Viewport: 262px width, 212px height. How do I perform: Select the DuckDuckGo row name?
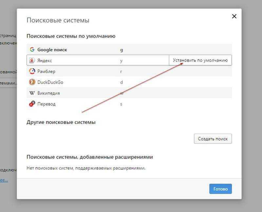pos(50,82)
